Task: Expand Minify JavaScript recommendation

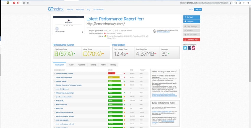Action: click(x=61, y=104)
